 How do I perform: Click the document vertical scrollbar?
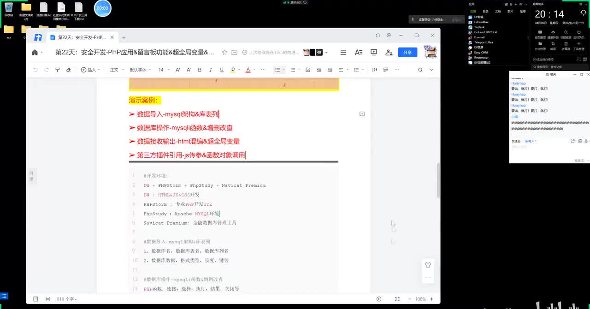tap(438, 180)
